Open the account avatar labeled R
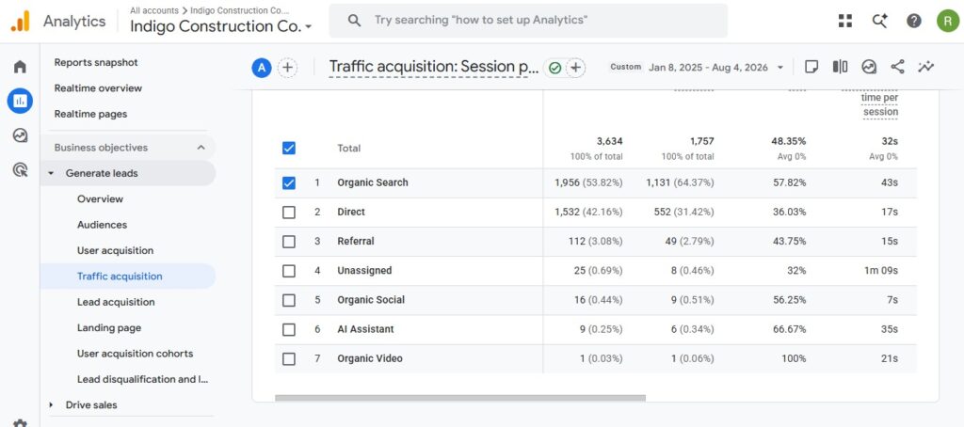The height and width of the screenshot is (427, 964). 947,21
